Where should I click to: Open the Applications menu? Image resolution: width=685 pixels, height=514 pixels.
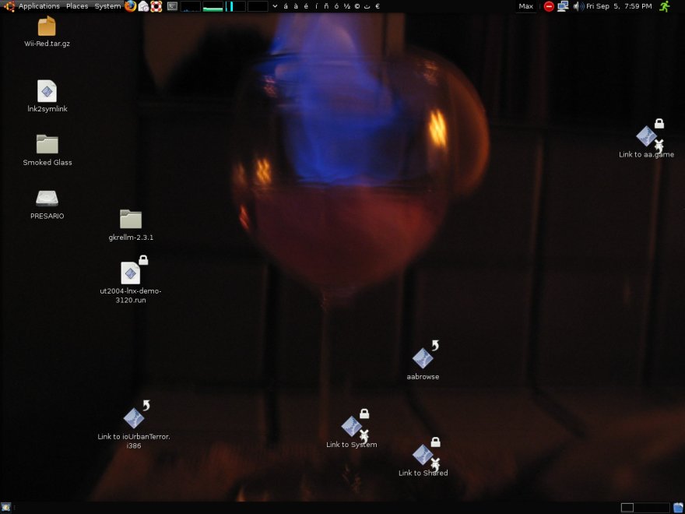39,6
